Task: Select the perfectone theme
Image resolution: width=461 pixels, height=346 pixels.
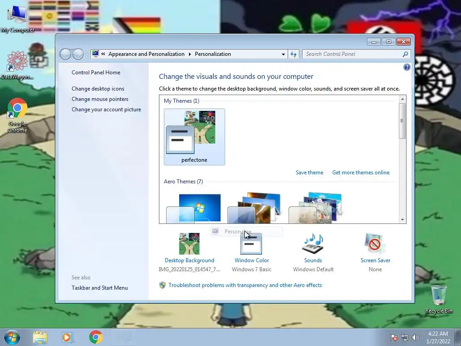Action: [194, 137]
